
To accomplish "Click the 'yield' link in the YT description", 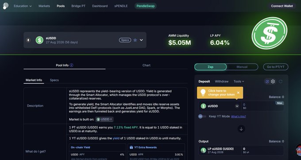I will tap(116, 138).
